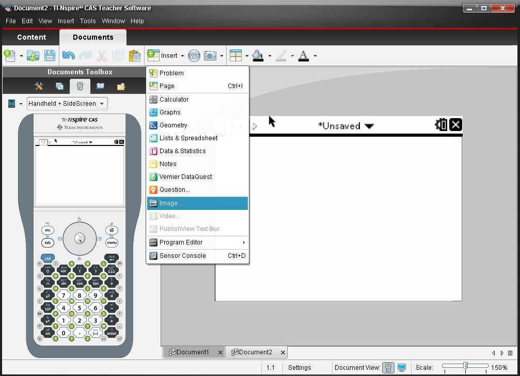This screenshot has height=376, width=520.
Task: Insert a Notes application
Action: [x=197, y=164]
